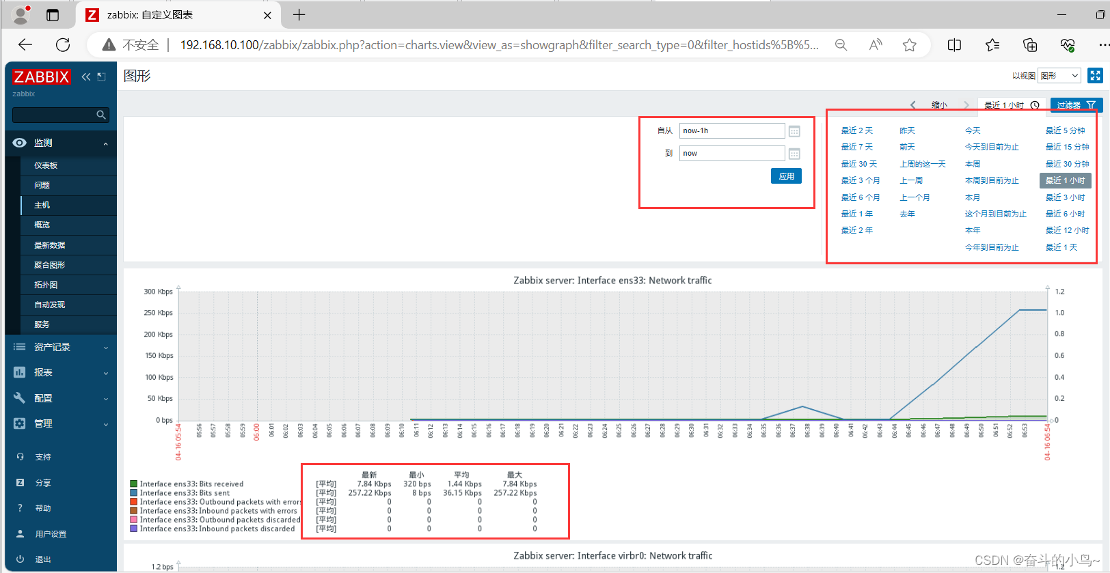Hide the sidebar using the square icon

click(x=102, y=76)
